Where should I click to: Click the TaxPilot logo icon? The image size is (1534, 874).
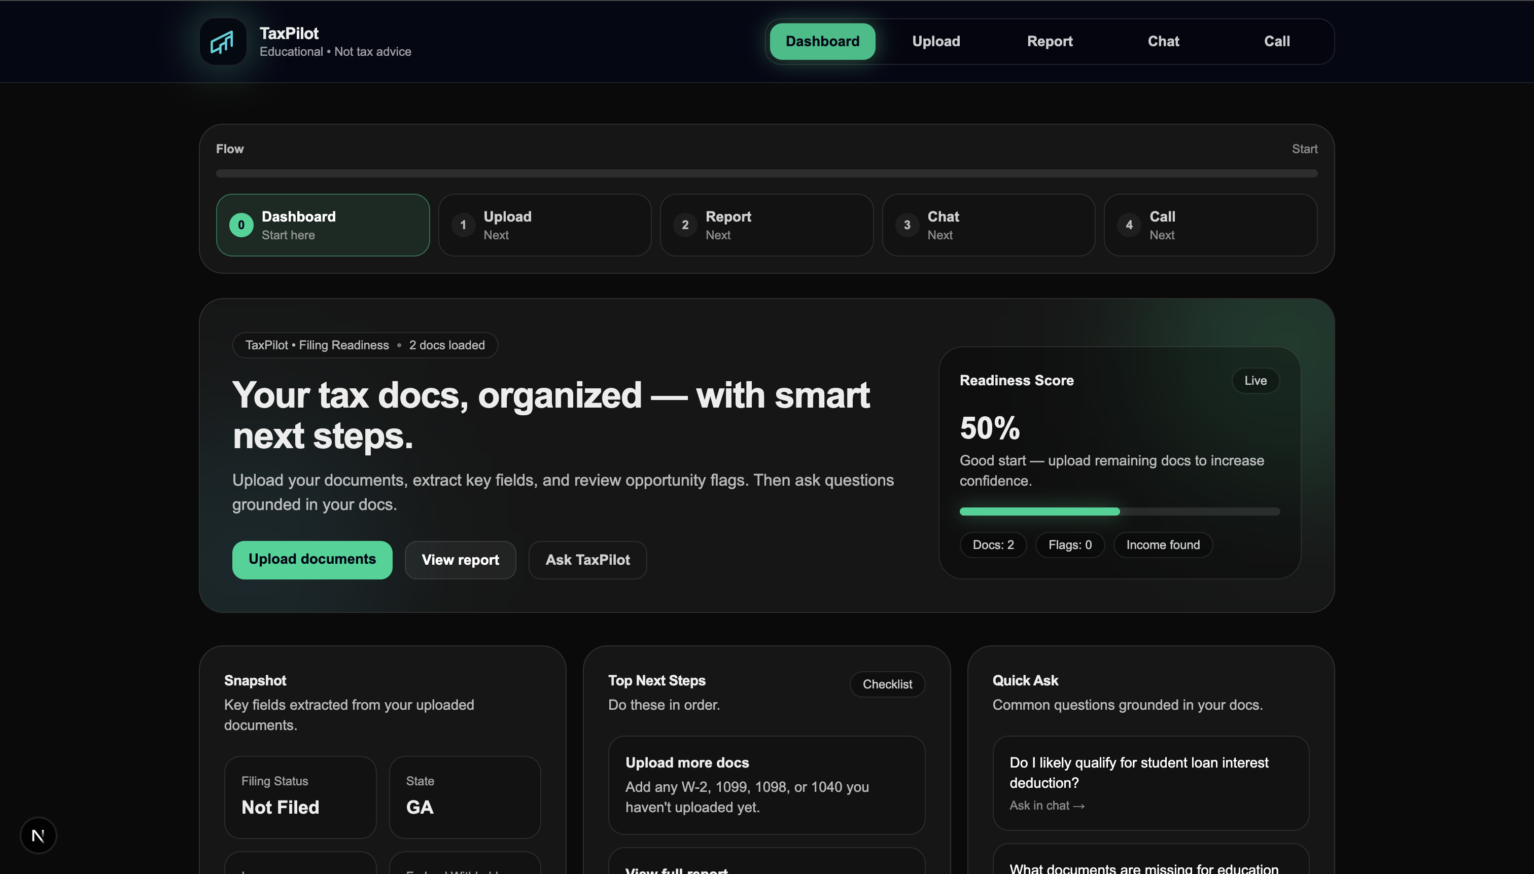pyautogui.click(x=223, y=42)
